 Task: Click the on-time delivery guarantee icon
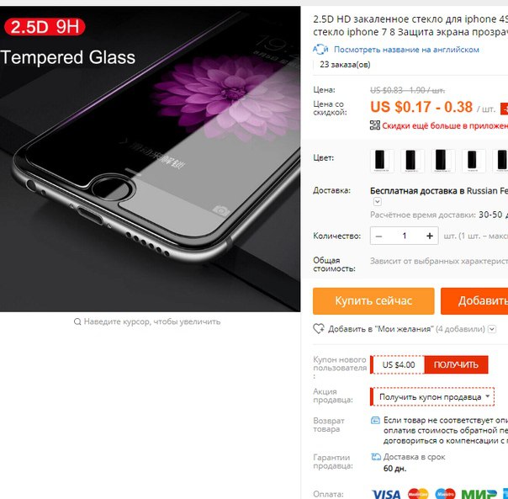tap(375, 457)
